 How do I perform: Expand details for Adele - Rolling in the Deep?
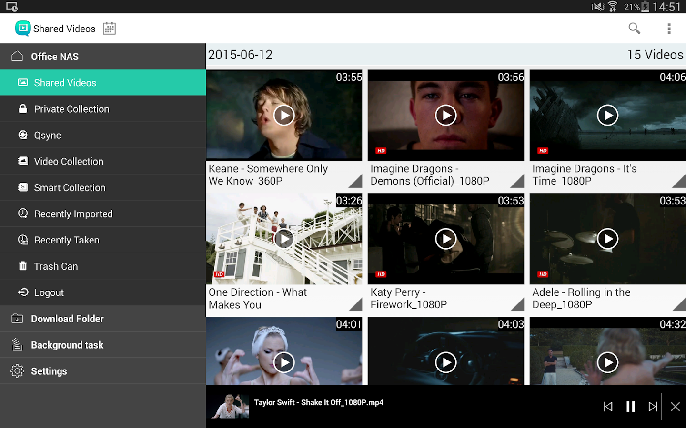(x=680, y=305)
